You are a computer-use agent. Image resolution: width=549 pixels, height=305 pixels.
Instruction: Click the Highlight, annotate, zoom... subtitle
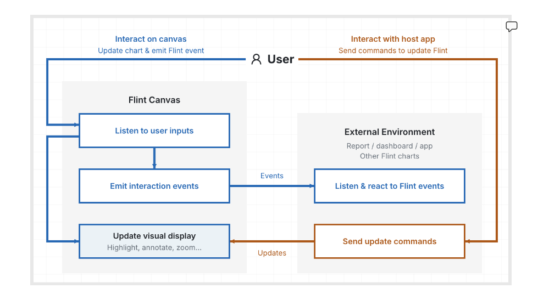point(154,248)
